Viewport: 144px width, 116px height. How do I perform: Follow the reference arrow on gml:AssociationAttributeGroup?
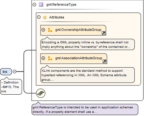(x=104, y=61)
